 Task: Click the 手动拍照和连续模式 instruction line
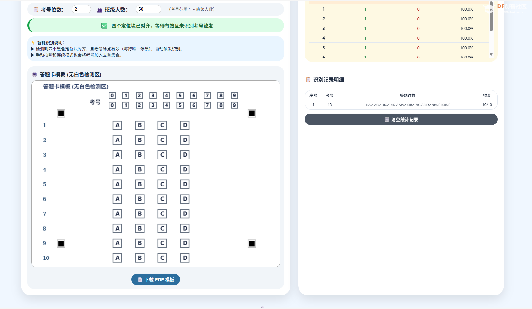point(77,55)
